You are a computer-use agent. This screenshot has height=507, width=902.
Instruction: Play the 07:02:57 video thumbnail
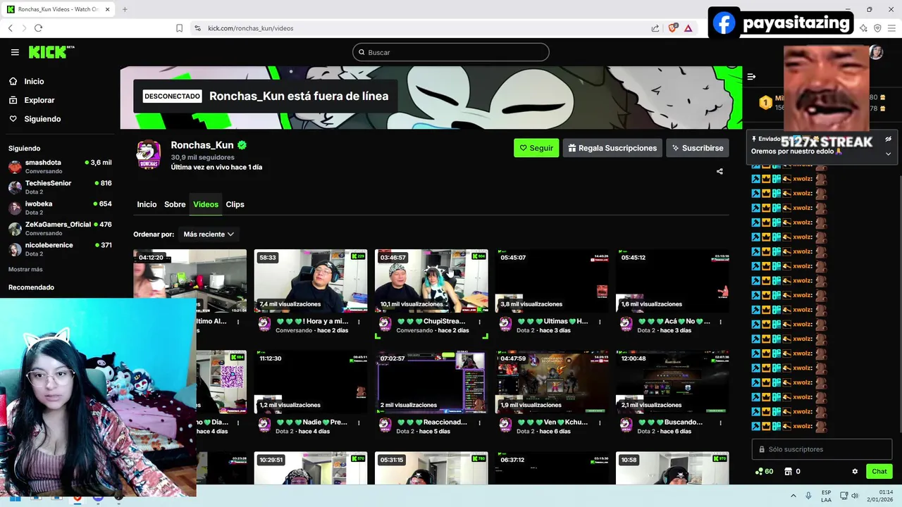[x=431, y=382]
